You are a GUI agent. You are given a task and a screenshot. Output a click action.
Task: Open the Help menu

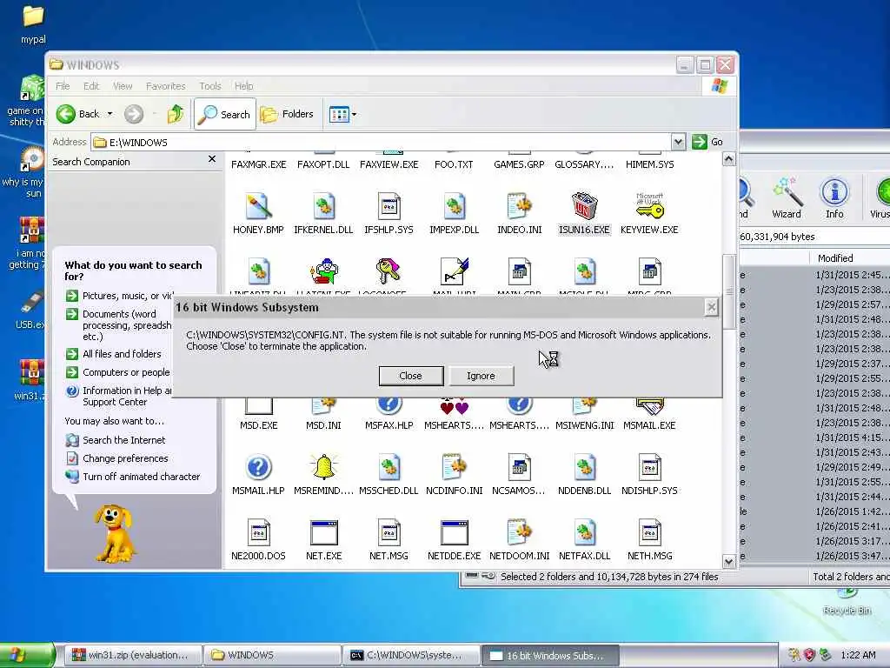pyautogui.click(x=244, y=86)
